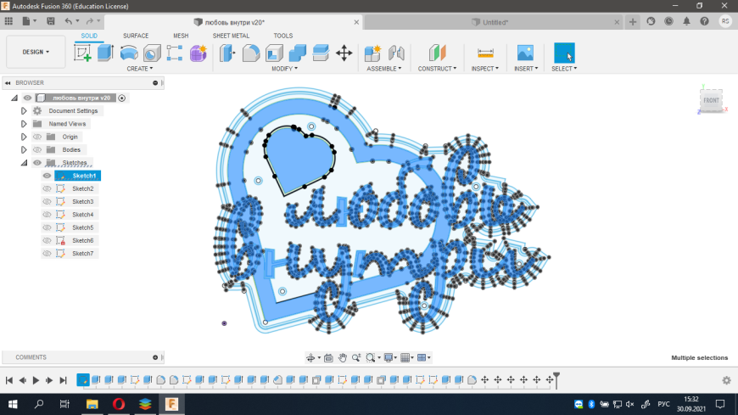This screenshot has width=738, height=415.
Task: Open the Help question mark menu
Action: 705,21
